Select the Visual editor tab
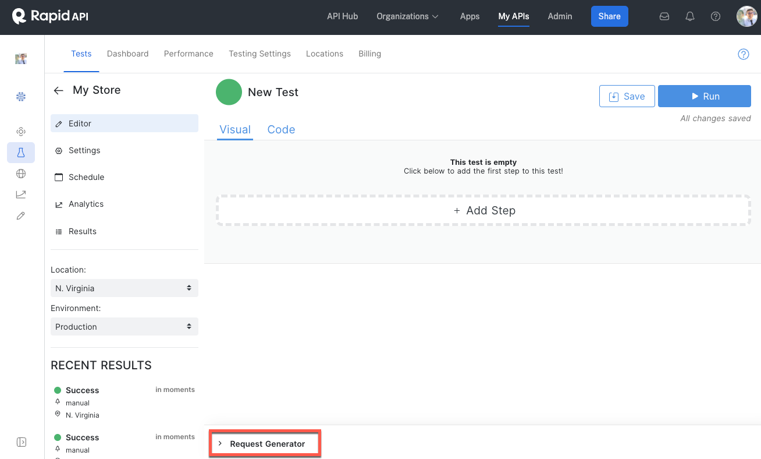Viewport: 761px width, 459px height. [x=235, y=129]
